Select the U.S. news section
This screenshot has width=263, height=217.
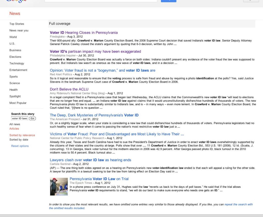[x=12, y=44]
